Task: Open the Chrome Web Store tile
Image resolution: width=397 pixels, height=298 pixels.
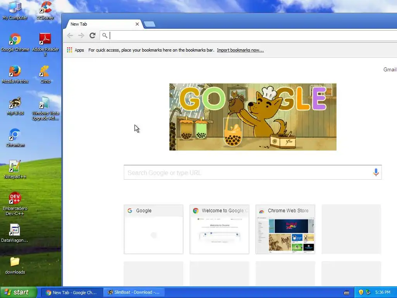Action: click(x=285, y=229)
